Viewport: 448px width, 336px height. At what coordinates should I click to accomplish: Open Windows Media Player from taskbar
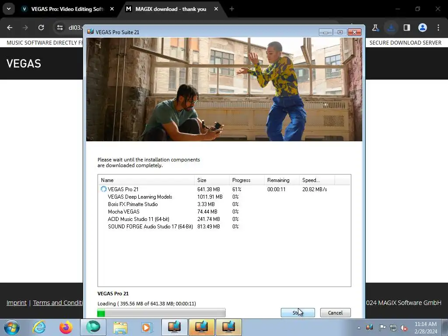pos(147,327)
